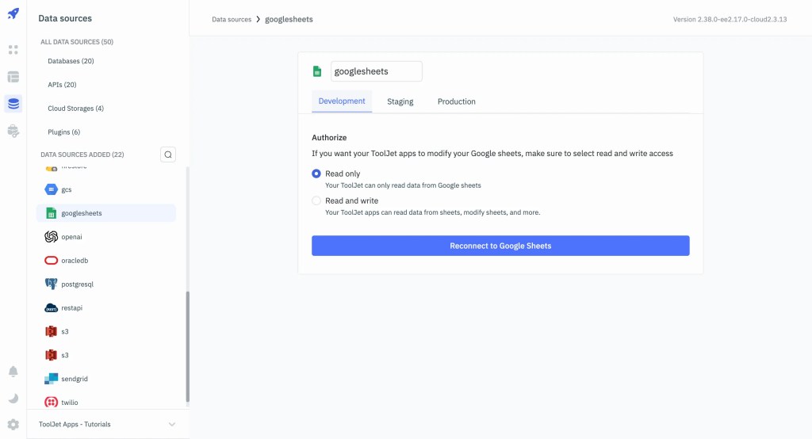Expand the ToolJet Apps - Tutorials workspace chevron
The width and height of the screenshot is (812, 439).
click(x=172, y=425)
